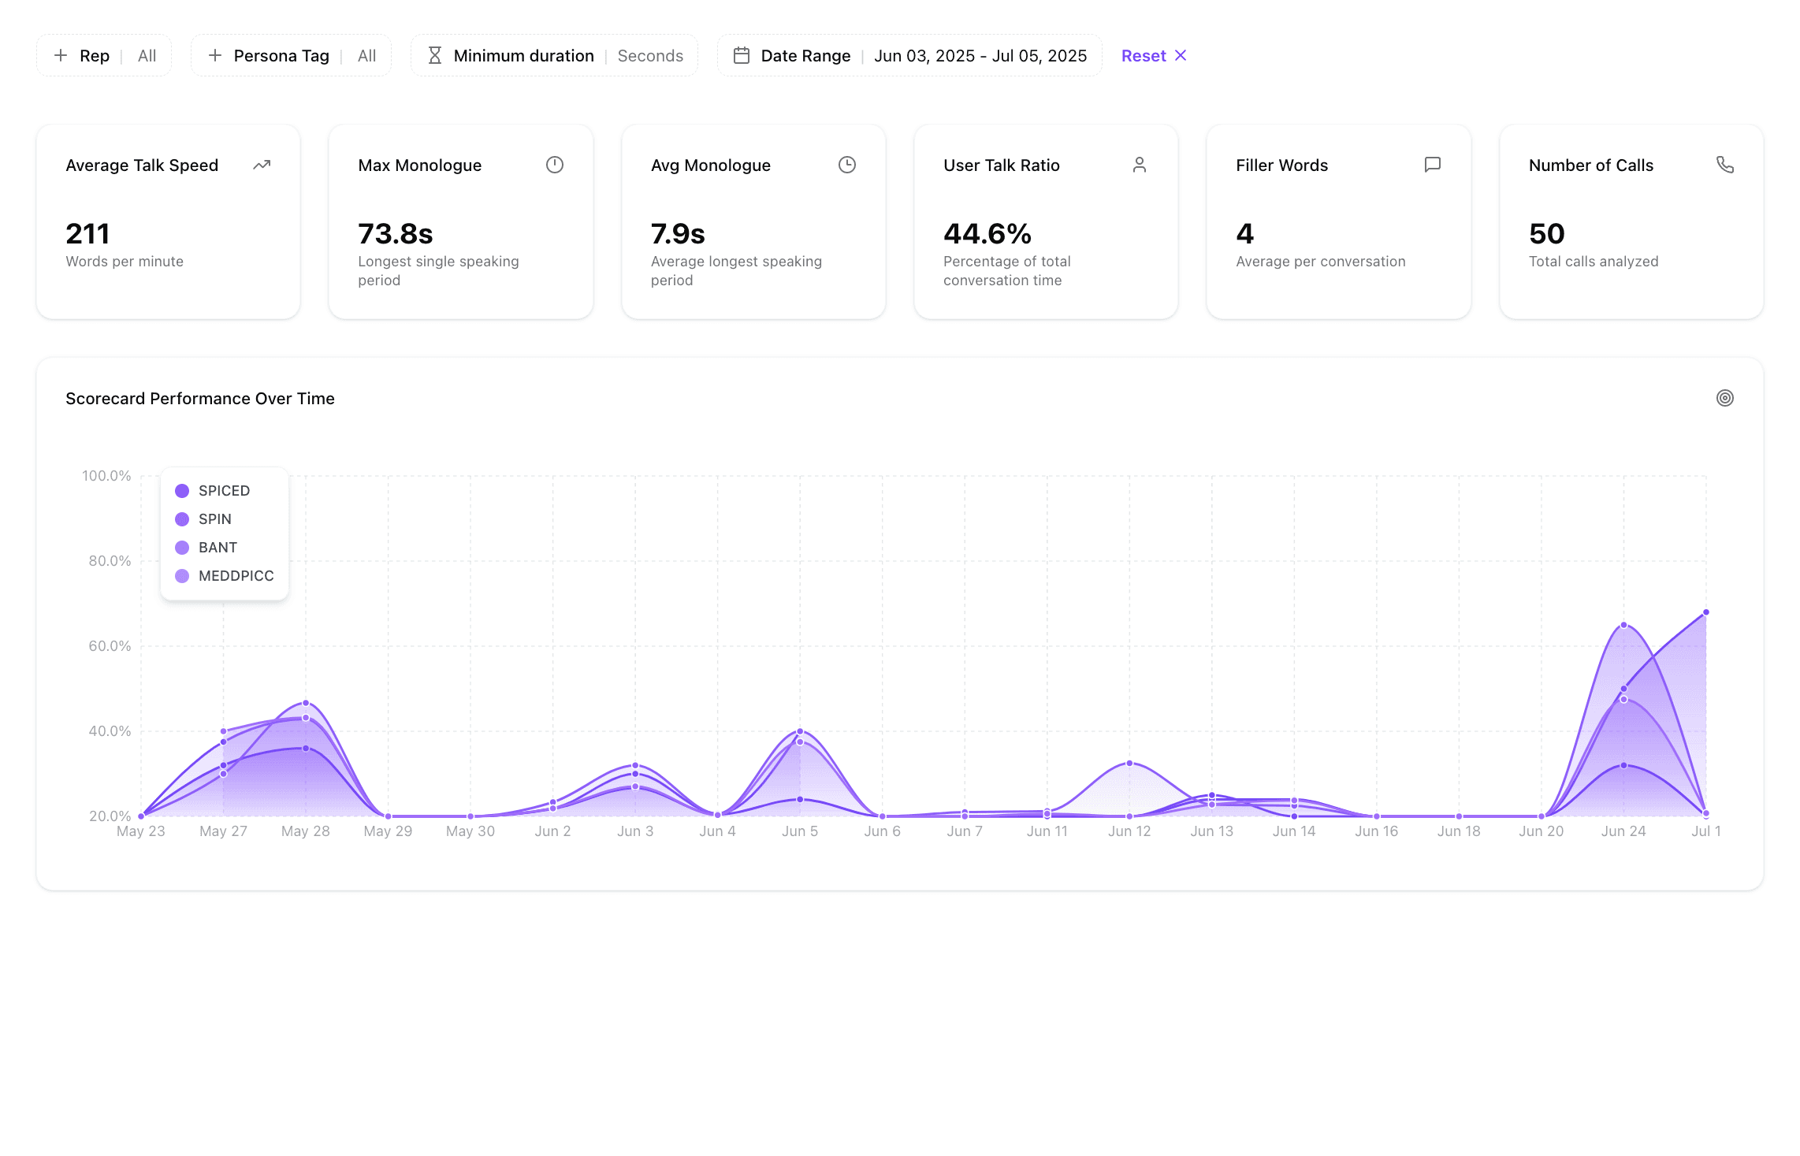1800x1156 pixels.
Task: Toggle the SPIN series in chart legend
Action: (x=214, y=519)
